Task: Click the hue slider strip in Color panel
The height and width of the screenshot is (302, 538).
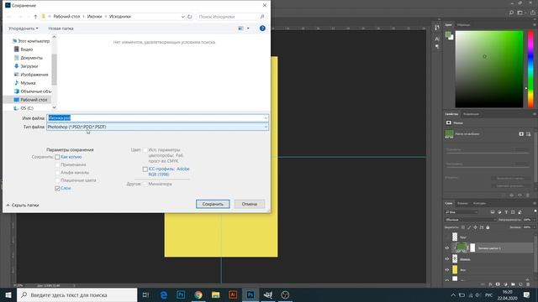Action: pos(530,69)
